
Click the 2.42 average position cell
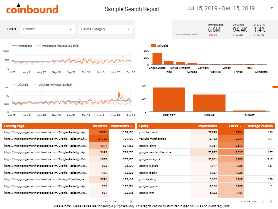coord(270,159)
